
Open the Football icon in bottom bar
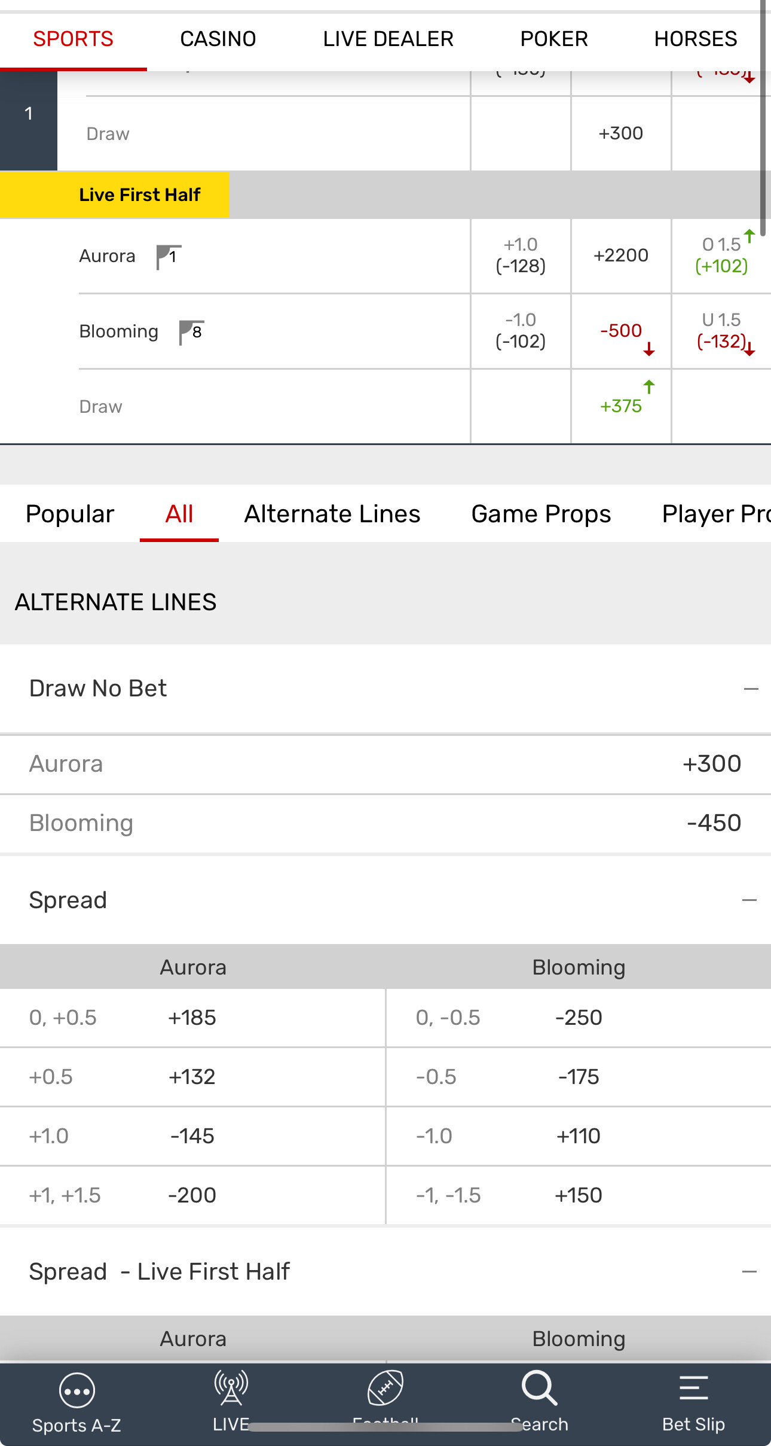coord(385,1389)
